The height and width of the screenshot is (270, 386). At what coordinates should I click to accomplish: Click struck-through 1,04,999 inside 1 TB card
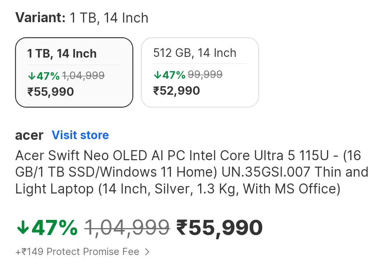(x=83, y=76)
